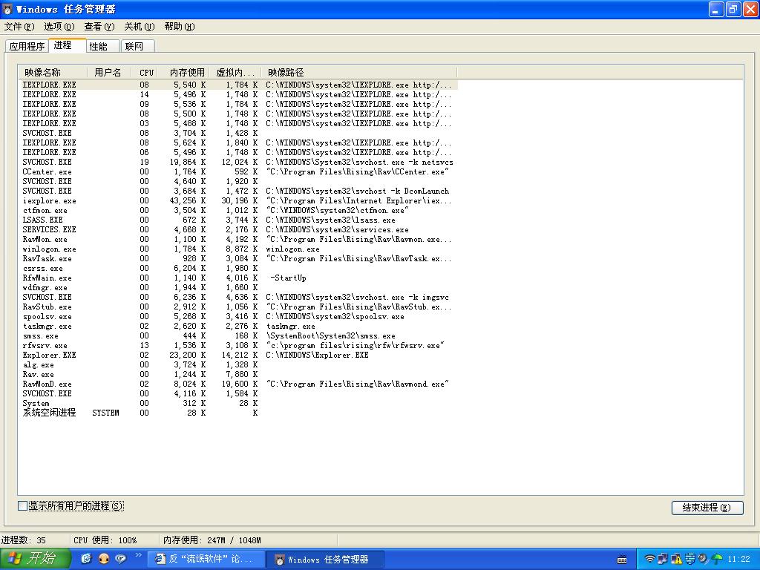Open the 文件(F) menu
The image size is (760, 570).
click(x=19, y=27)
